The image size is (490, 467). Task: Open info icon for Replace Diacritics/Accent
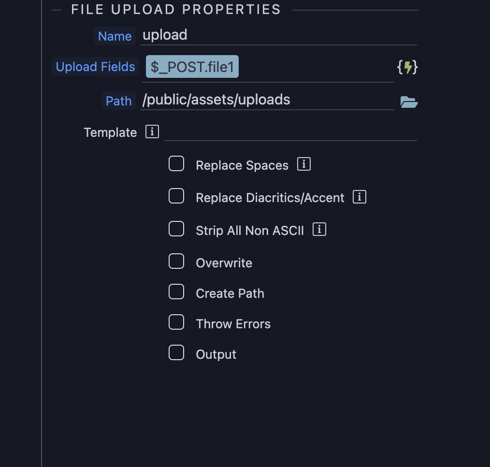tap(360, 197)
